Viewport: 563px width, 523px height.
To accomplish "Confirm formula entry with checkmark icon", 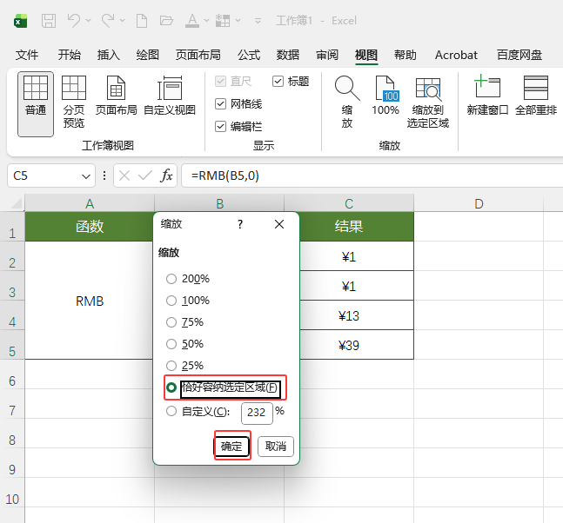I will (145, 175).
